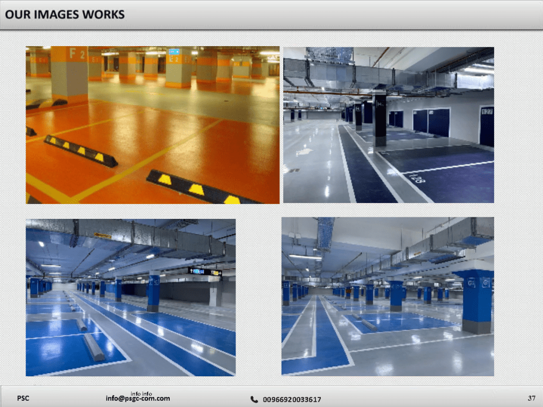543x407 pixels.
Task: Click the PSC label in footer
Action: 23,399
